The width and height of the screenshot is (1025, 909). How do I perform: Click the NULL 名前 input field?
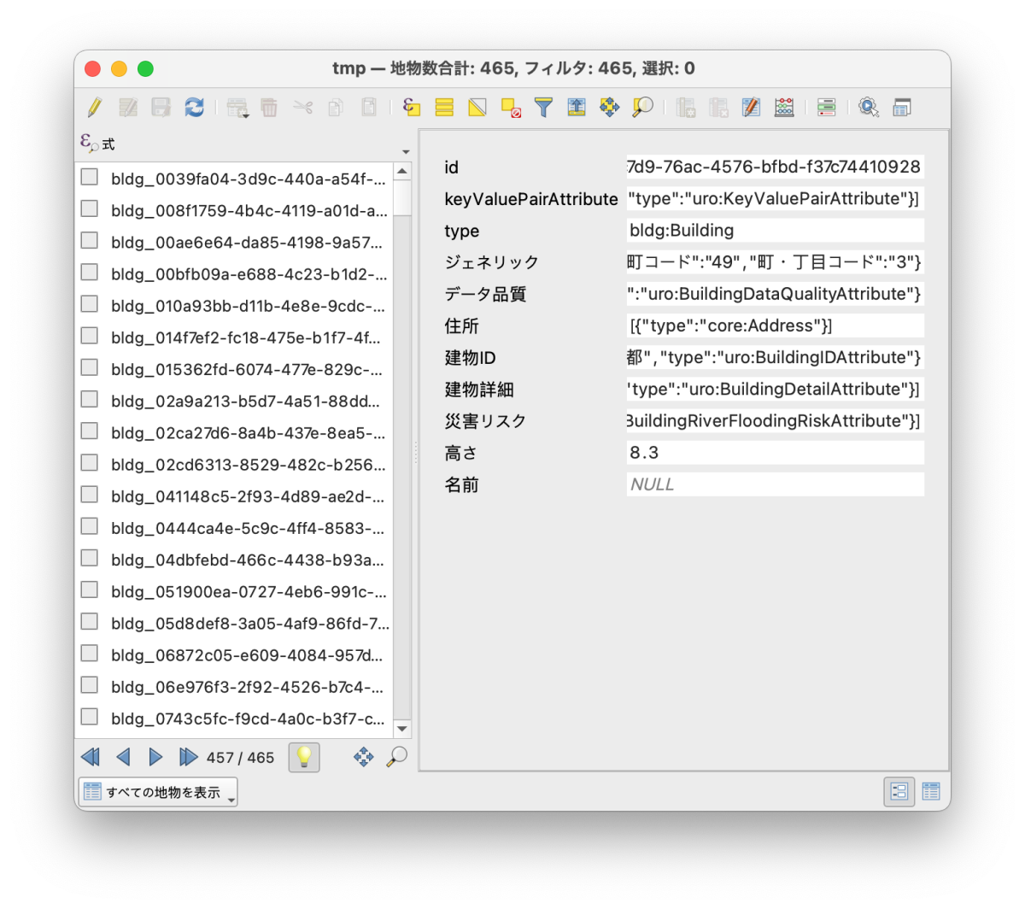point(776,484)
